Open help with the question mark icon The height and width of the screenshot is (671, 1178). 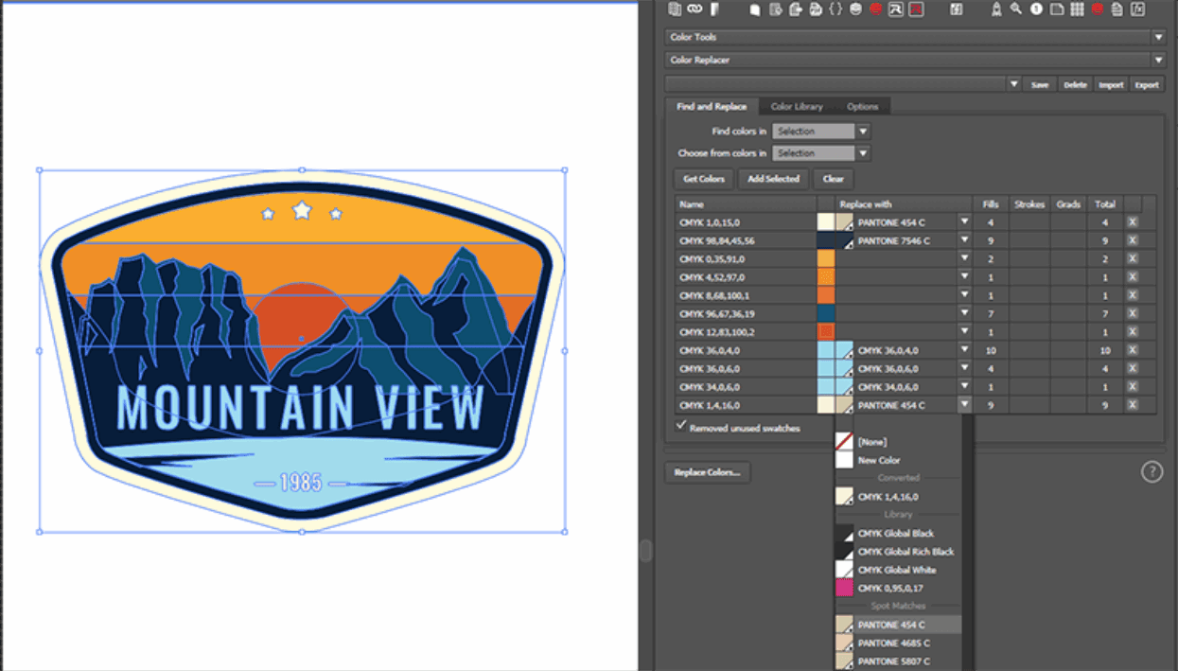tap(1152, 471)
